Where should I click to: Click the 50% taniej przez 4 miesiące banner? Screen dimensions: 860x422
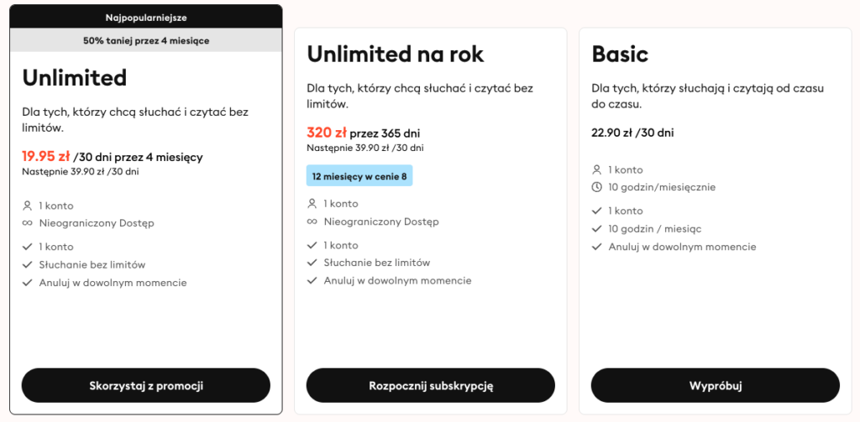point(146,40)
